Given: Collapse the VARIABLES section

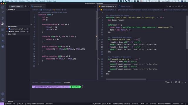Looking at the screenshot, I should pos(18,10).
